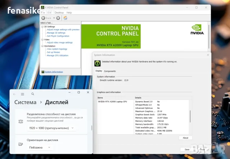Close the System Information dialog with X

click(208, 55)
